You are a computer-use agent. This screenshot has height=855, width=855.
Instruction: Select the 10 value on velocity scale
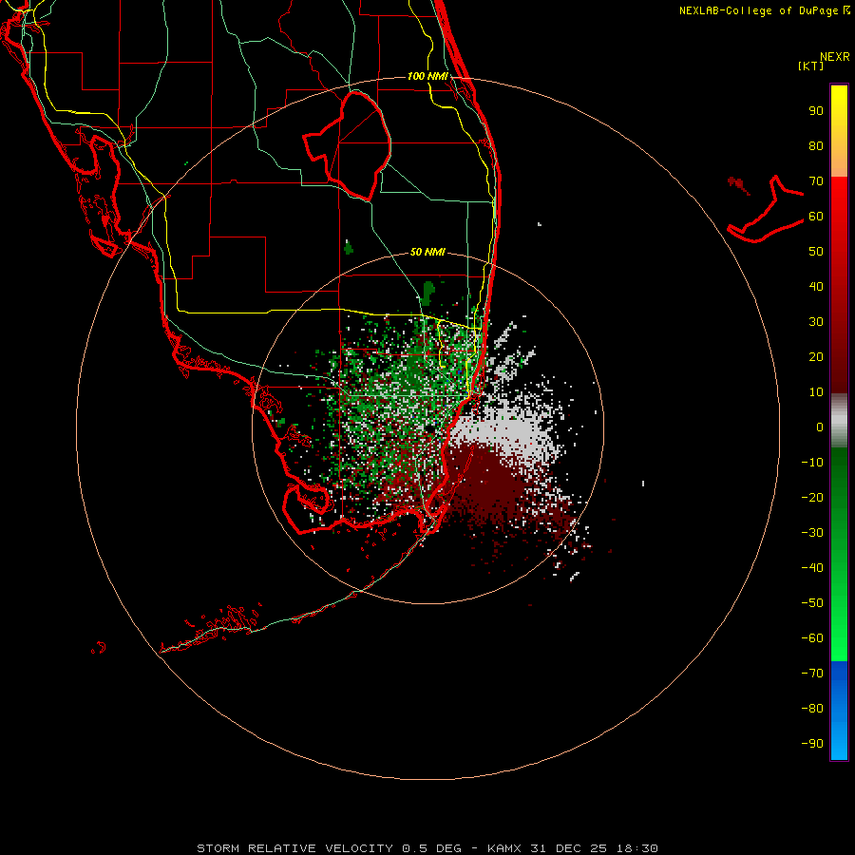click(x=816, y=392)
